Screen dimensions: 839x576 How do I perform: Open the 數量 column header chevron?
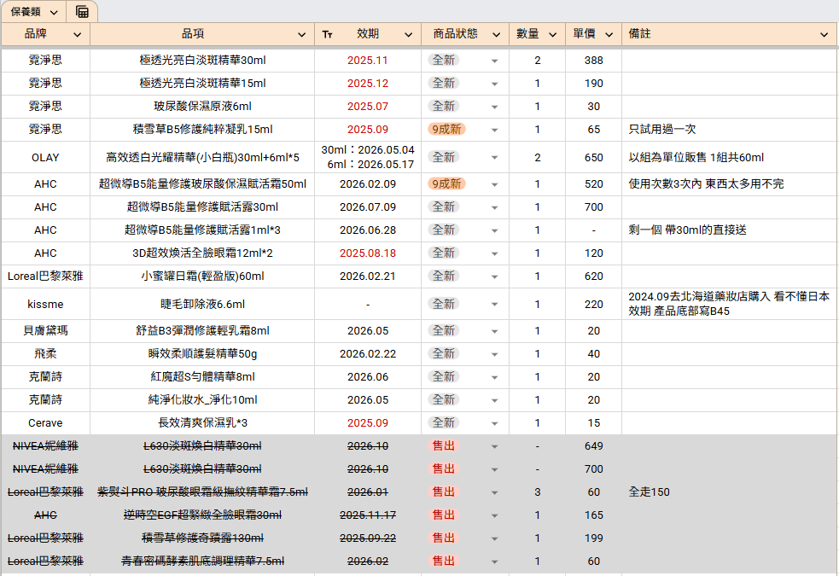(x=553, y=34)
